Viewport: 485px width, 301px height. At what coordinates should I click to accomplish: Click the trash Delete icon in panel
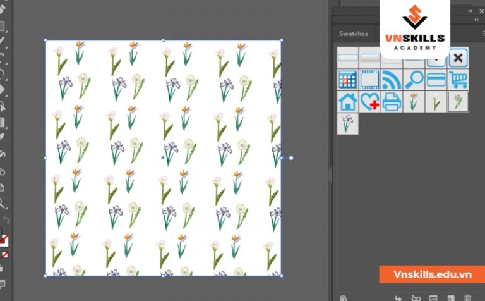pyautogui.click(x=468, y=298)
